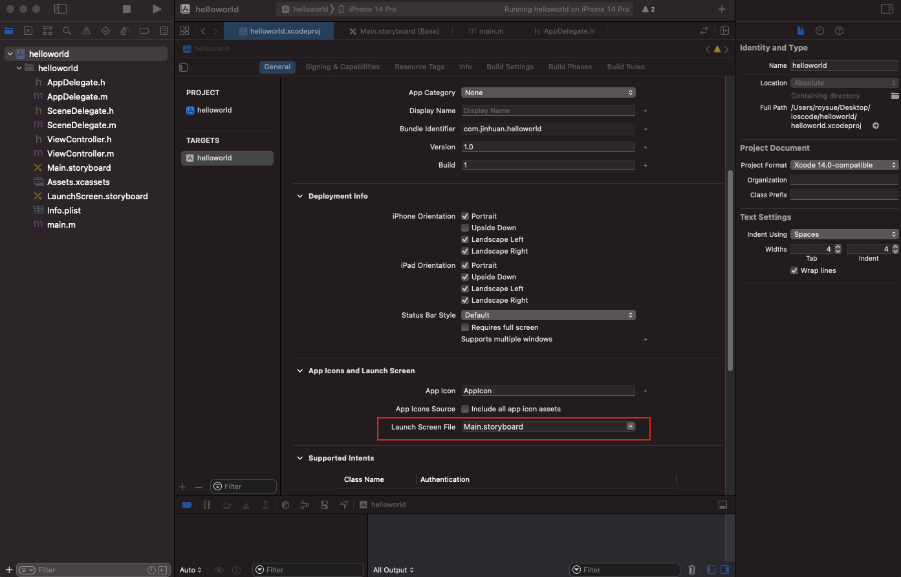Toggle the navigator sidebar in the title bar

60,9
